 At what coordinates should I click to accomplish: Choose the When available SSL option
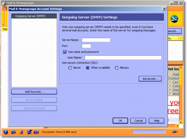pos(88,68)
